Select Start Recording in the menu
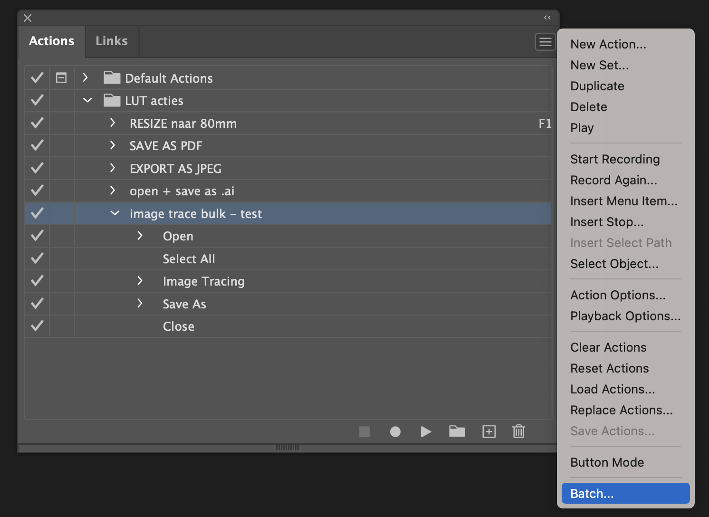The image size is (709, 517). 615,159
